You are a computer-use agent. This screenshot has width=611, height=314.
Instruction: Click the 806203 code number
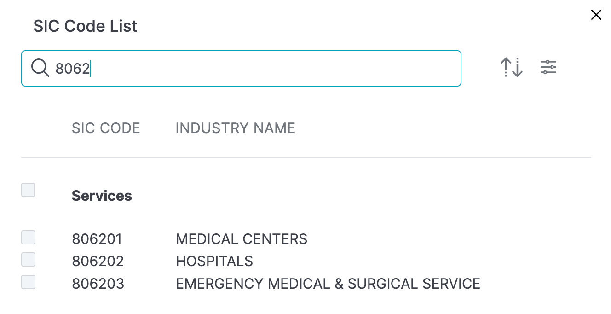(98, 284)
